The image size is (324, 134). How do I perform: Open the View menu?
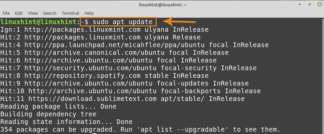point(33,13)
